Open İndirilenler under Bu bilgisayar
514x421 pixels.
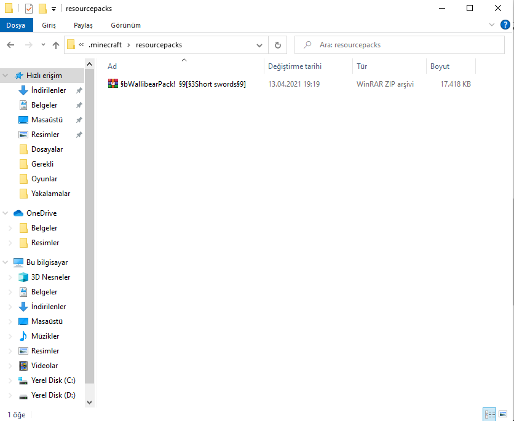point(49,307)
